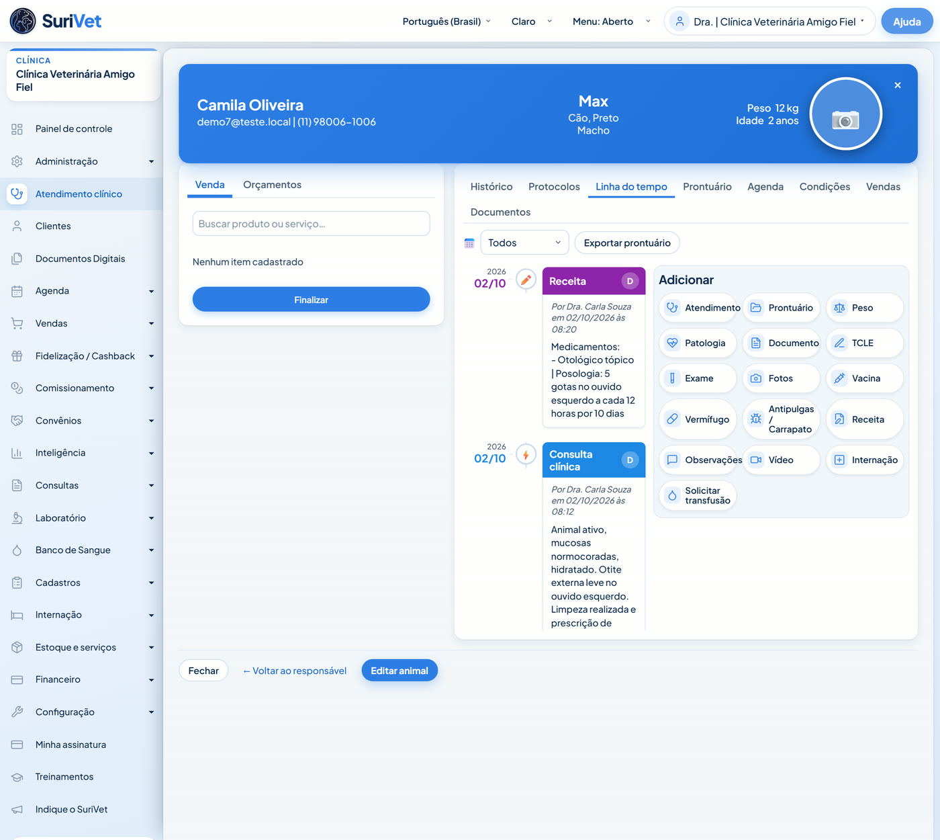Add a Peso weight entry
This screenshot has height=840, width=940.
(x=865, y=308)
